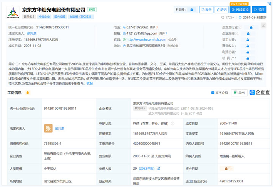
Task: Click the lock icon for 总资产
Action: tap(248, 58)
